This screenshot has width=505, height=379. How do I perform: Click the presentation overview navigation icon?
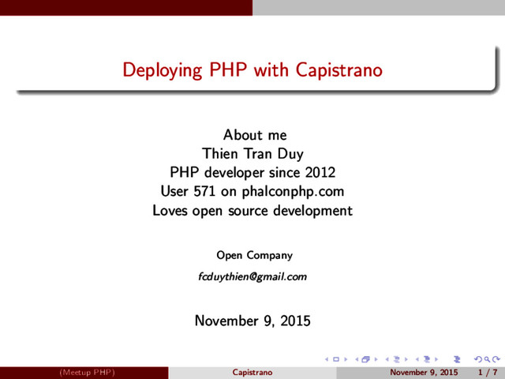[x=457, y=359]
